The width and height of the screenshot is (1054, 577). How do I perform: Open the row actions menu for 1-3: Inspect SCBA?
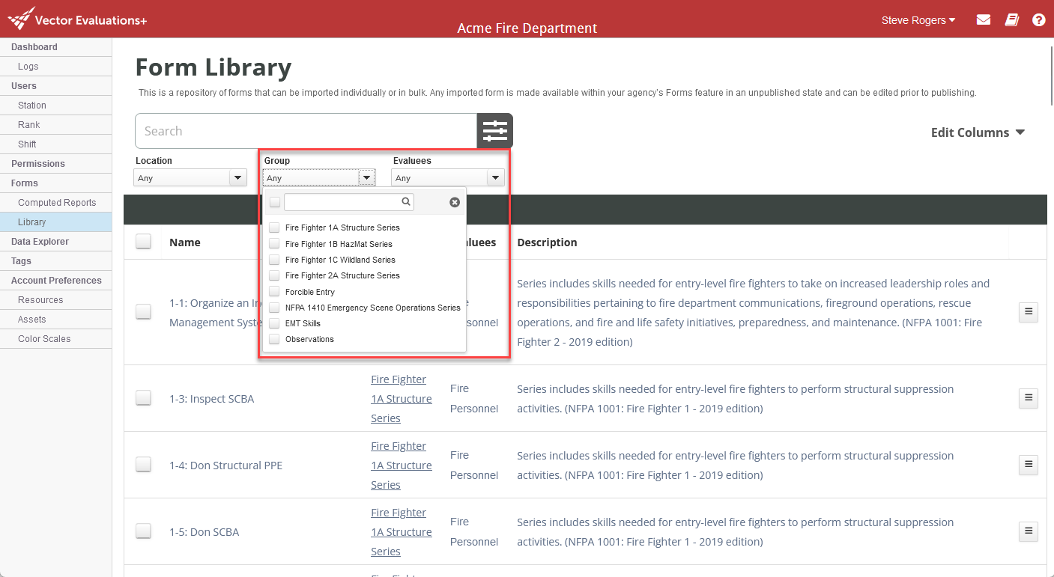pos(1028,398)
